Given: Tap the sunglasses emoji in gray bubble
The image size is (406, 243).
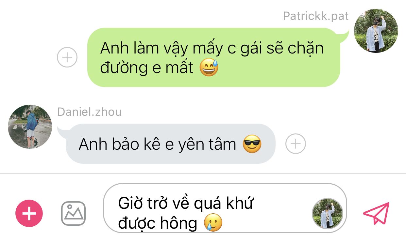Looking at the screenshot, I should (252, 144).
